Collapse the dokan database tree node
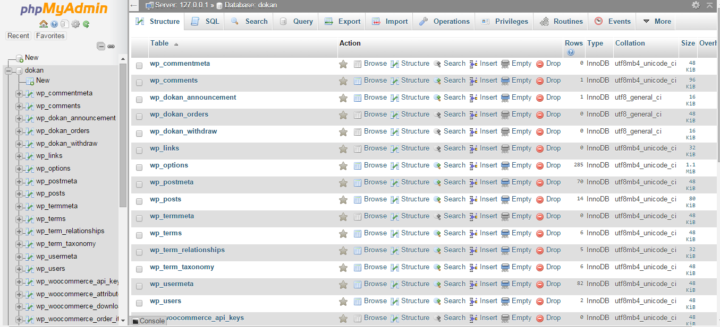 pyautogui.click(x=9, y=71)
